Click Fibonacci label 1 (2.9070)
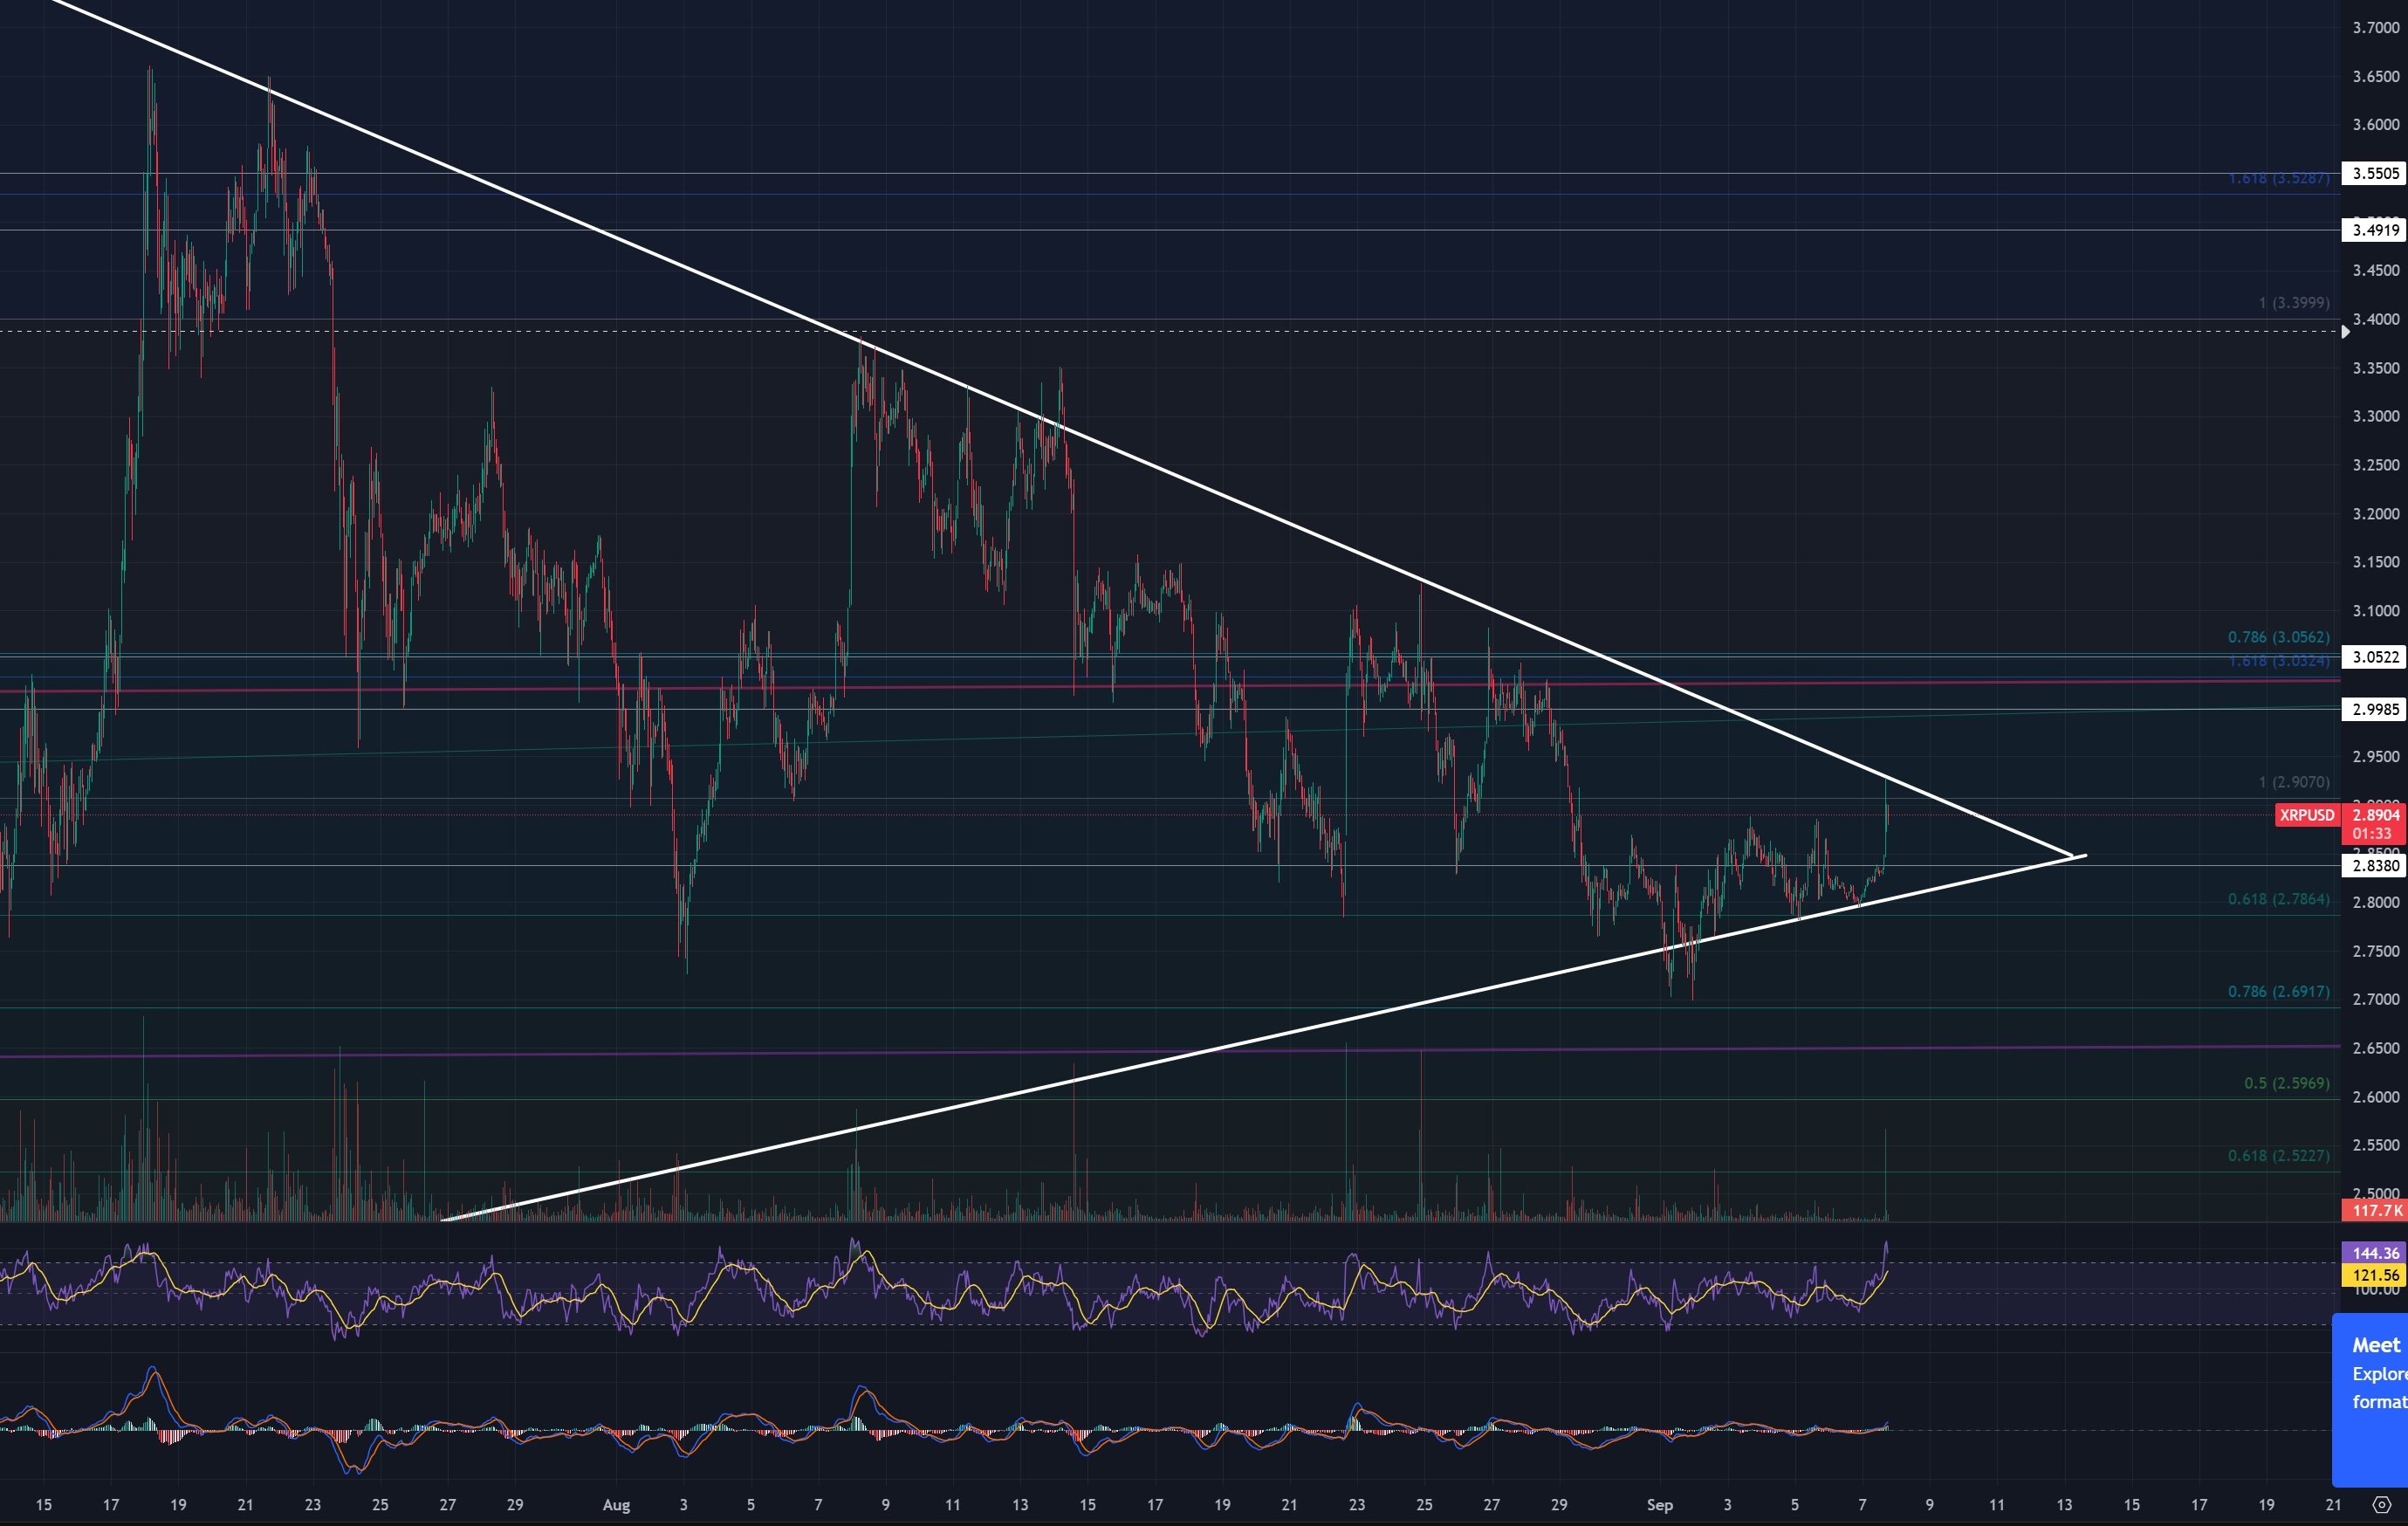The width and height of the screenshot is (2408, 1526). click(2294, 782)
